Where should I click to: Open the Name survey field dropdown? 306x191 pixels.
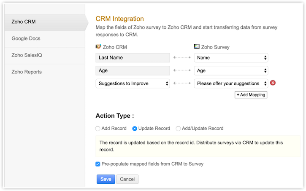tap(231, 58)
